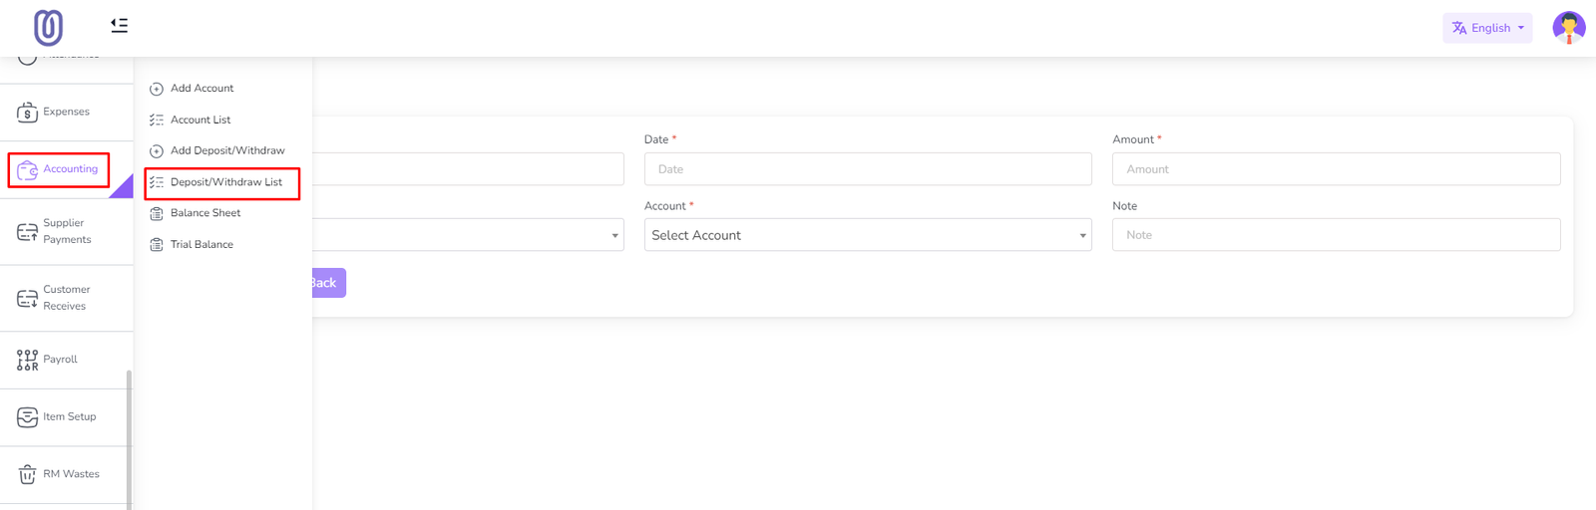Click the RM Wastes trash icon

tap(27, 475)
